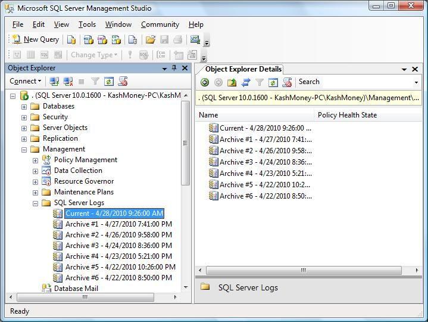This screenshot has width=428, height=322.
Task: Expand the Server Objects folder
Action: (24, 128)
